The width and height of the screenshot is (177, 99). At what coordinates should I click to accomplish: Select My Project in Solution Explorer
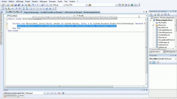pos(162,23)
